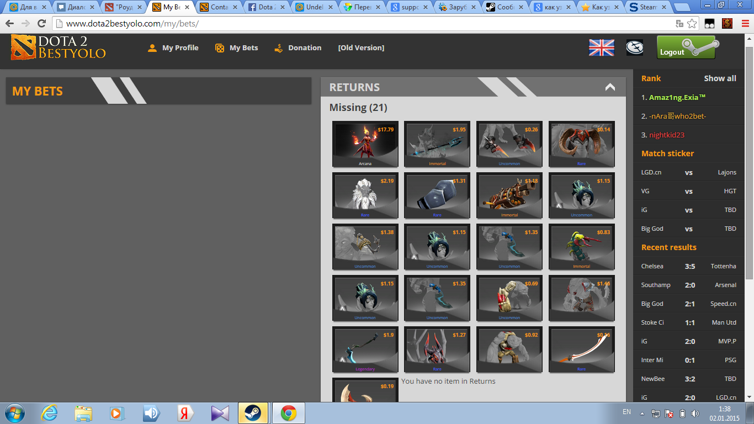754x424 pixels.
Task: Switch to the Conta browser tab
Action: point(220,8)
